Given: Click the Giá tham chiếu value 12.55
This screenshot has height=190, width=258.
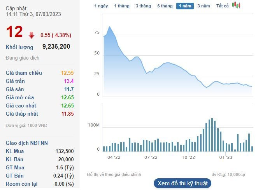Looking at the screenshot, I should (67, 73).
